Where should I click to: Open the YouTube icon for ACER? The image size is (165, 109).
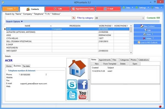[x=82, y=95]
